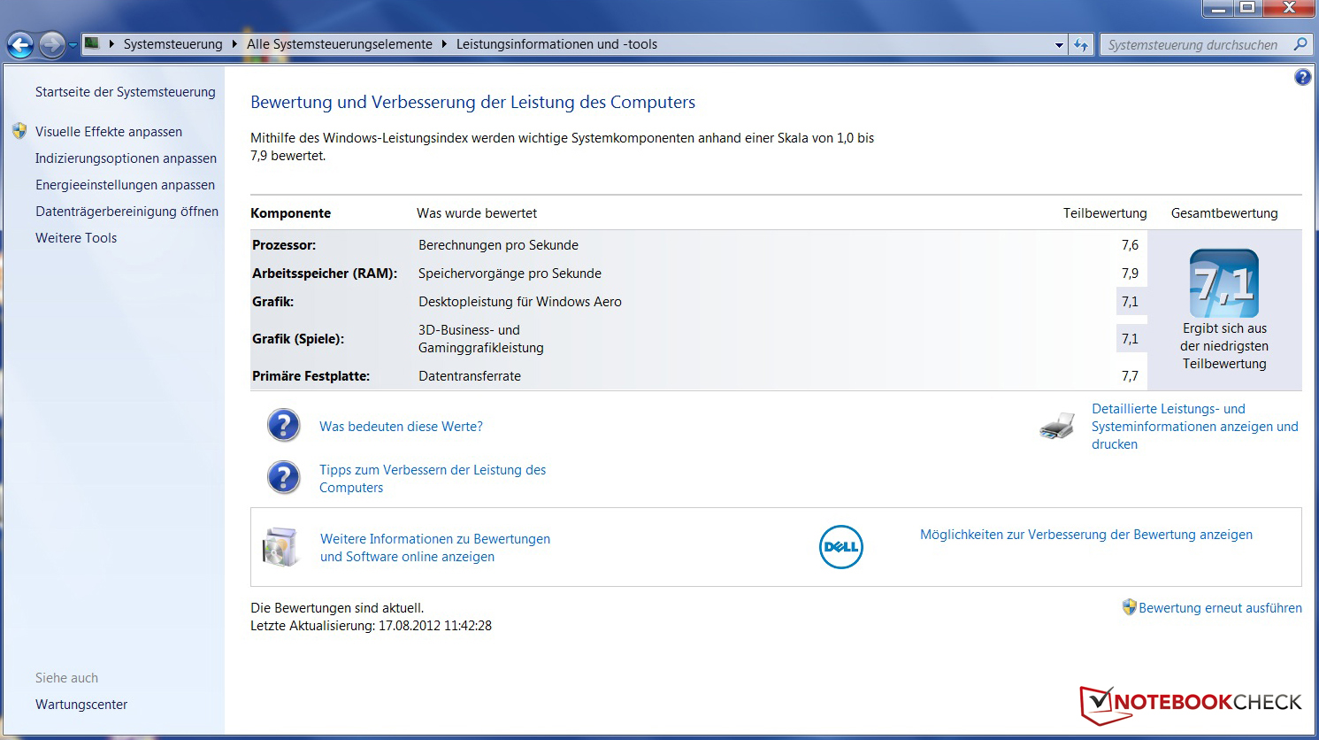Click the Arbeitsspeicher (RAM) row label
The width and height of the screenshot is (1319, 740).
tap(325, 274)
